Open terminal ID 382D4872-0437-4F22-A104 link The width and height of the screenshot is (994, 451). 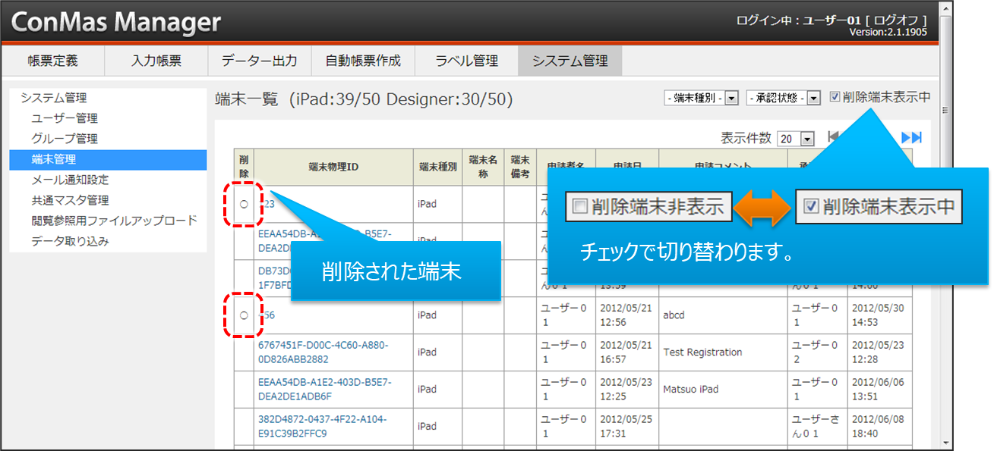[323, 426]
